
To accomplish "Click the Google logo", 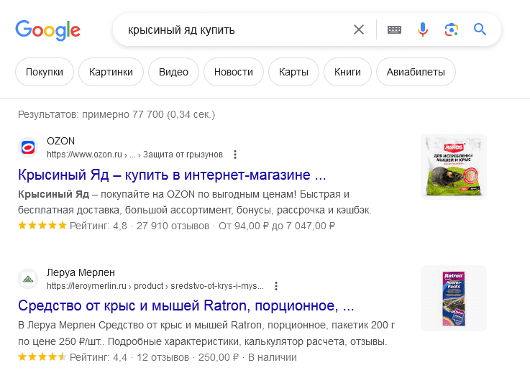I will point(47,29).
